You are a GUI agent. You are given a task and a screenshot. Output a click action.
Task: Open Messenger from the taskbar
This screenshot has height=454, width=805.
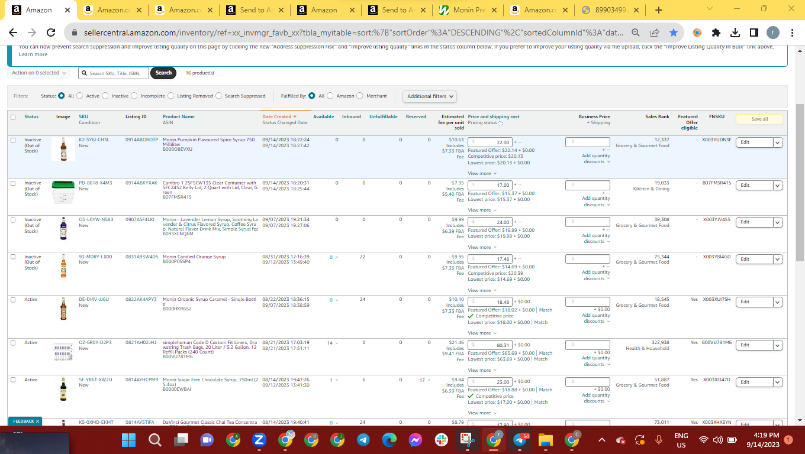pyautogui.click(x=415, y=440)
